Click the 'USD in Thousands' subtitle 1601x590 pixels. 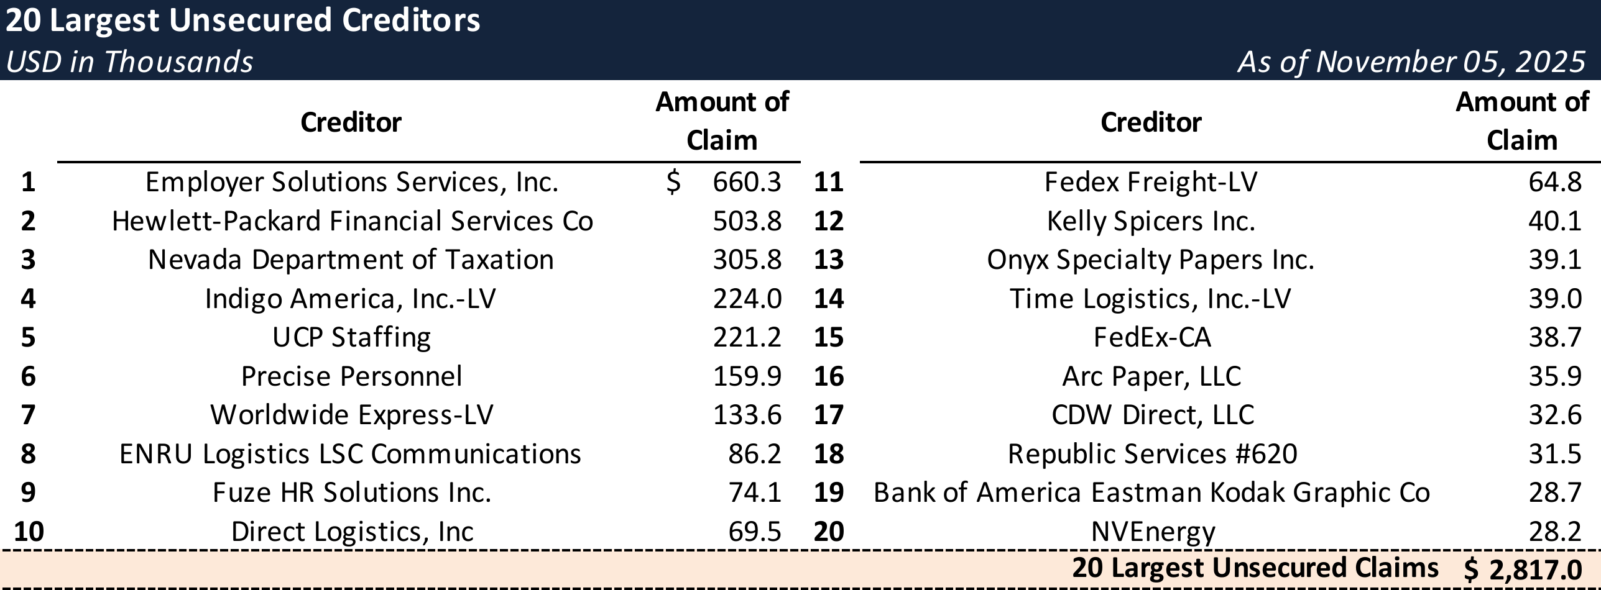tap(129, 62)
